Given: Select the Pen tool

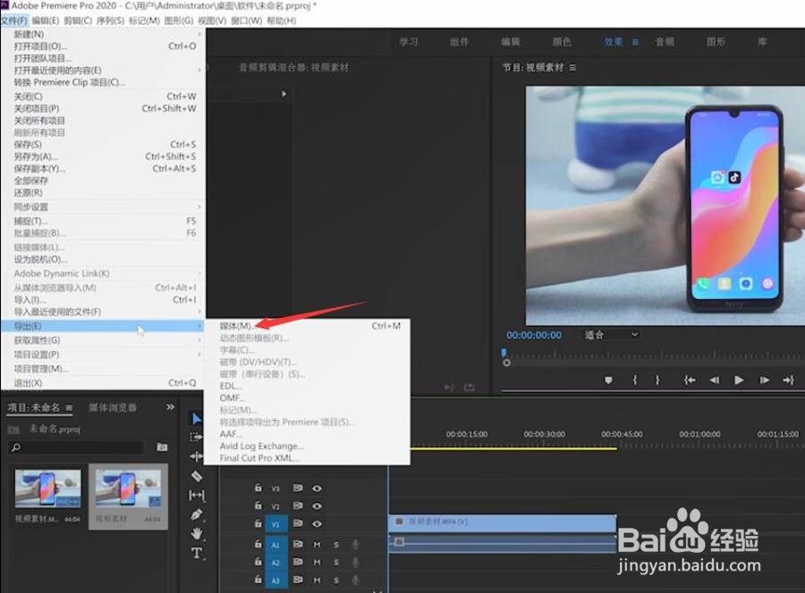Looking at the screenshot, I should [x=197, y=514].
